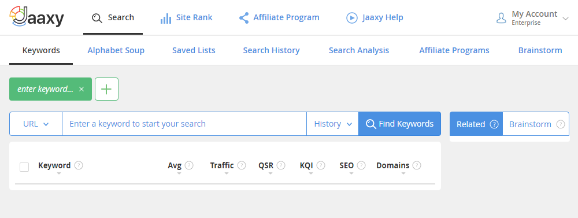Switch to the Saved Lists tab
Viewport: 578px width, 218px height.
coord(194,50)
